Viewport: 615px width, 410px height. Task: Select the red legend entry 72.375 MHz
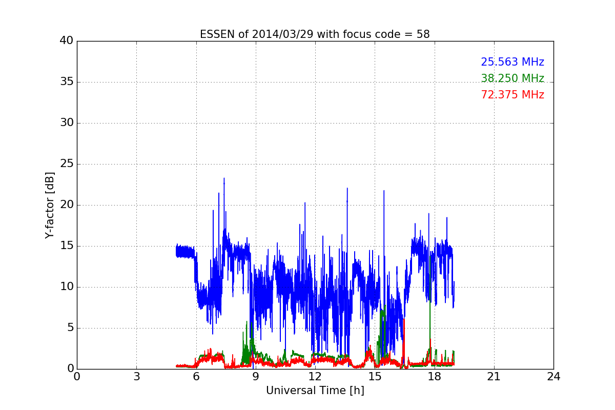512,95
